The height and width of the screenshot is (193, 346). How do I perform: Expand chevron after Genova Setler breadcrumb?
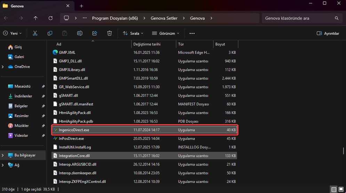click(x=184, y=18)
